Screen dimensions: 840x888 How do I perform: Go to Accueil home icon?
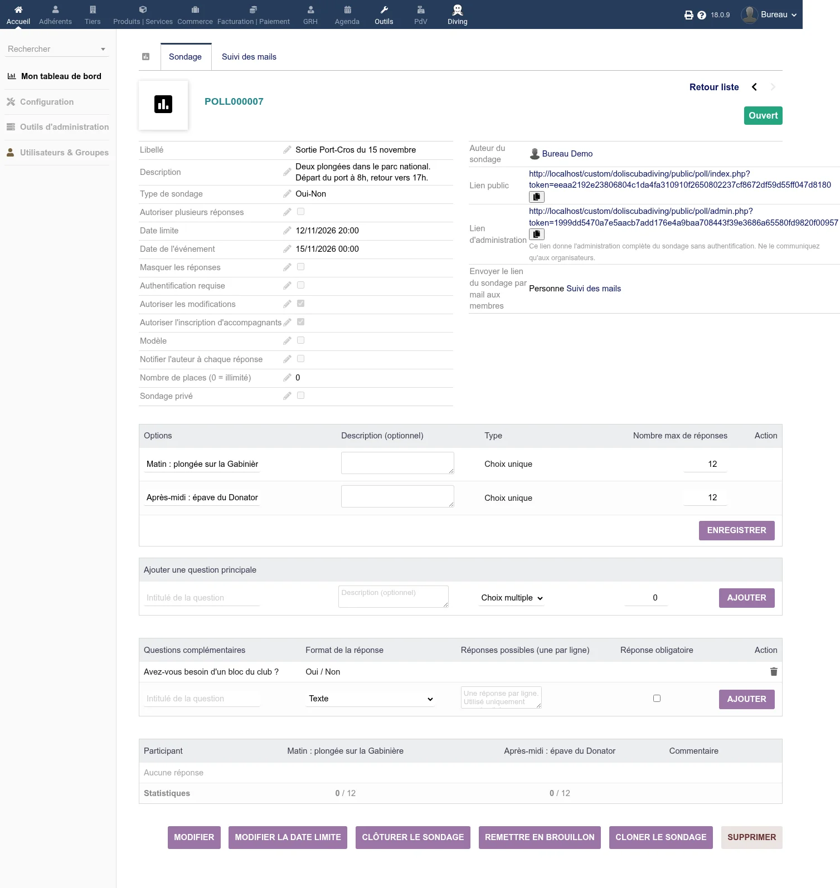pyautogui.click(x=18, y=9)
